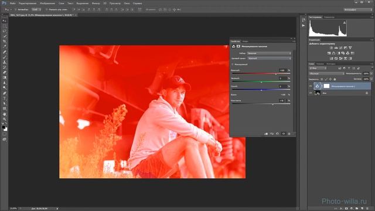375x211 pixels.
Task: Open the blend mode dropdown
Action: (x=326, y=74)
